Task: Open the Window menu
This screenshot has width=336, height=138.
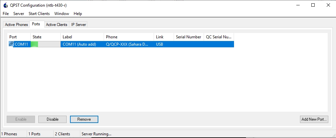Action: 62,14
